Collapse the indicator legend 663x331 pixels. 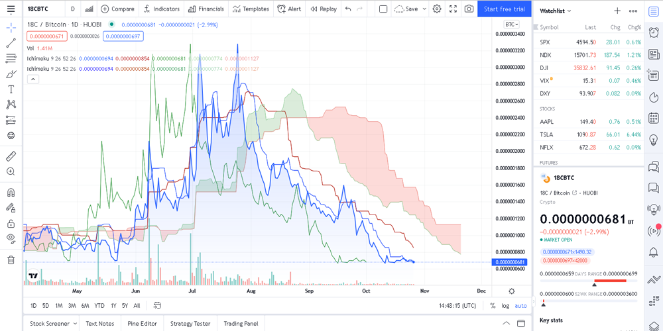point(33,79)
